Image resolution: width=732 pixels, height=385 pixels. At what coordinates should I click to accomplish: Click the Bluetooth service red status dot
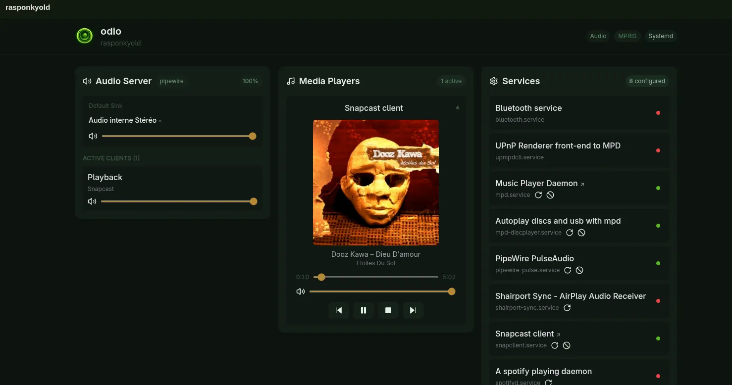pos(658,113)
